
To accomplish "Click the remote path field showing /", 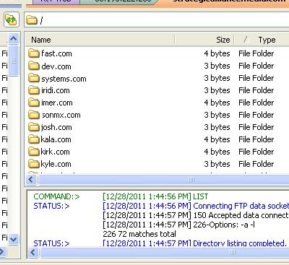I will click(x=157, y=20).
